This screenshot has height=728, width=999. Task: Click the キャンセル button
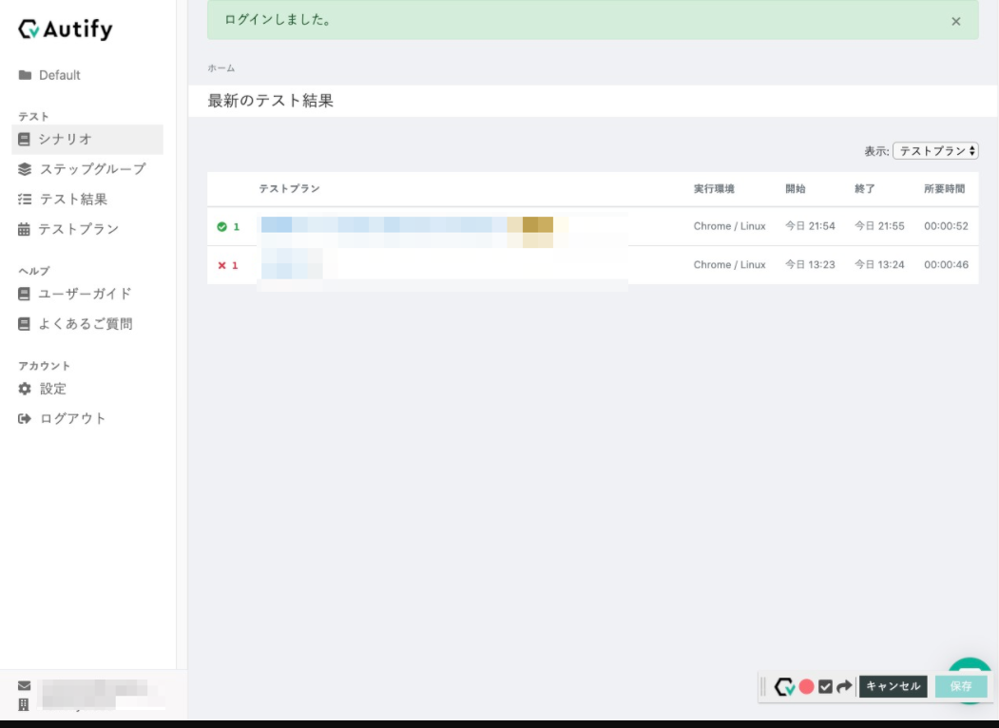point(893,686)
